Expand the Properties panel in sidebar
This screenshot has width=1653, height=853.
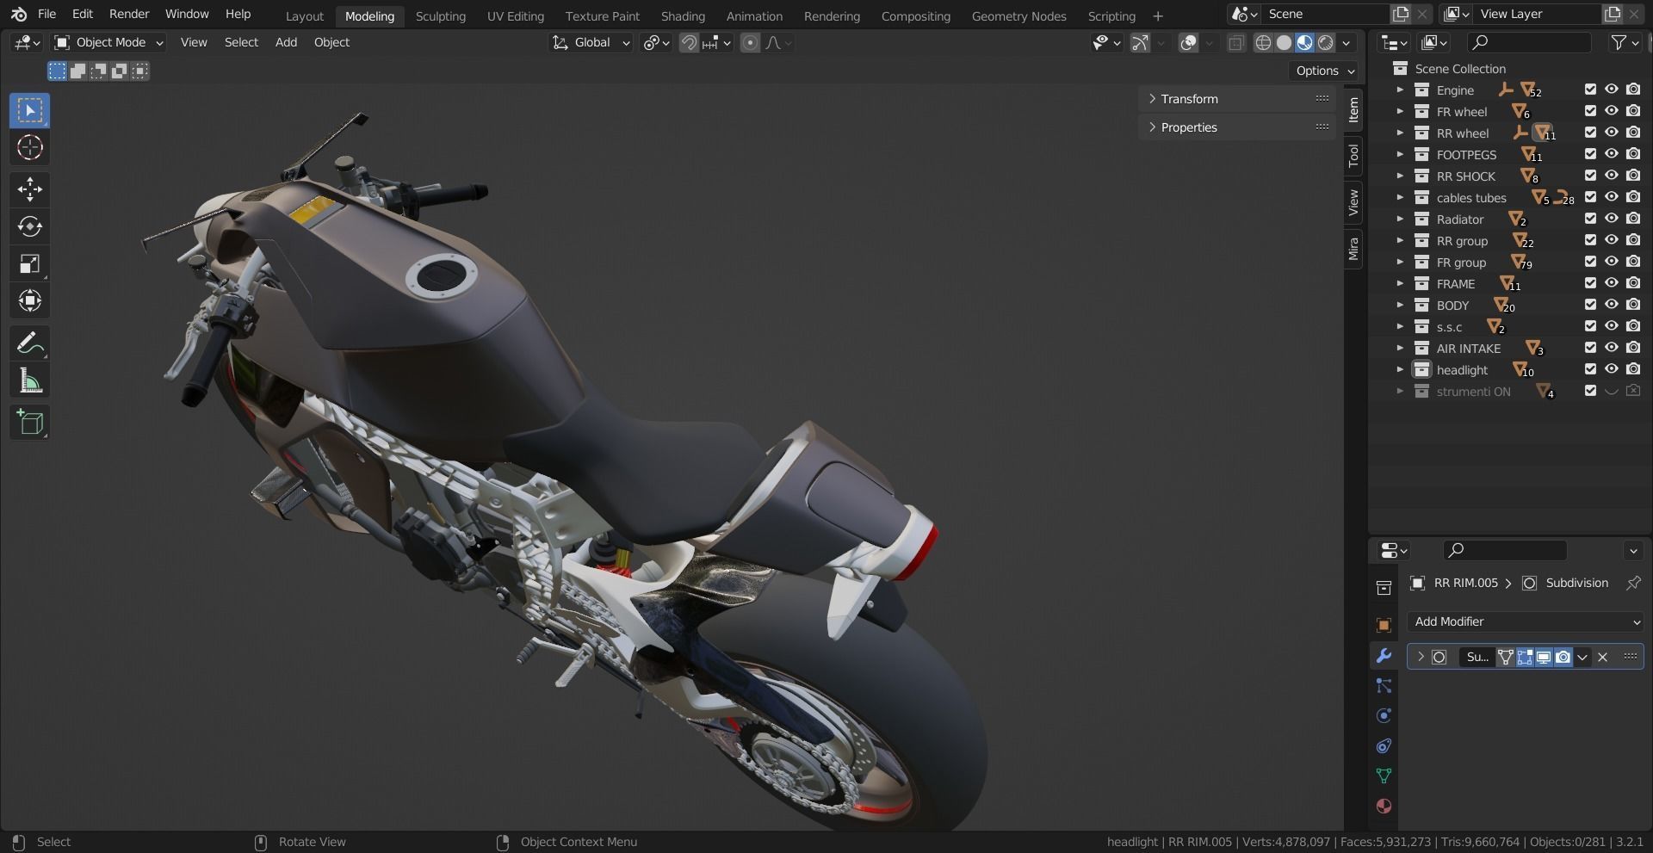[1237, 127]
